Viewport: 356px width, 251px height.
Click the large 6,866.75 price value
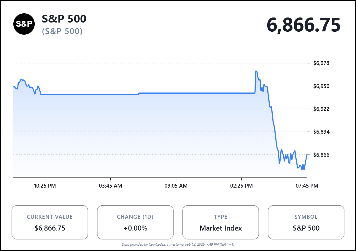pyautogui.click(x=303, y=25)
